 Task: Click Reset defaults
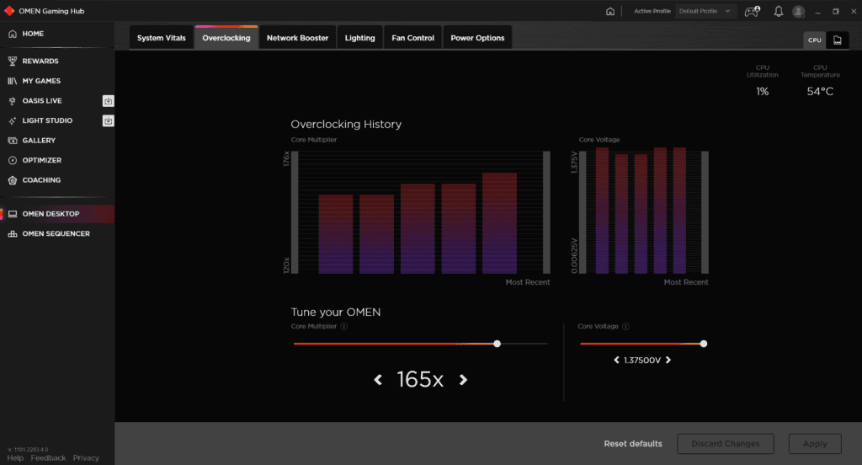click(633, 444)
